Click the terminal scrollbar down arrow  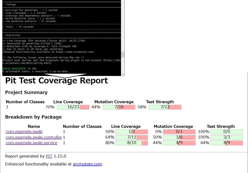point(123,74)
